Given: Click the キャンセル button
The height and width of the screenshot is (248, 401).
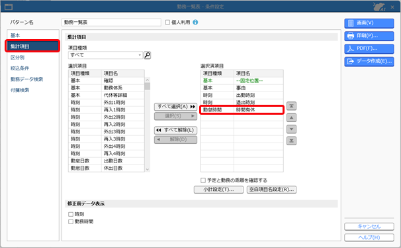Looking at the screenshot, I should pyautogui.click(x=369, y=227).
